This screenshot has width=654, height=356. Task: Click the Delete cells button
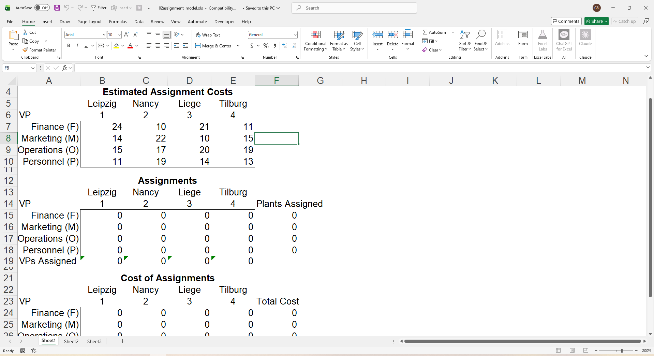pos(392,38)
